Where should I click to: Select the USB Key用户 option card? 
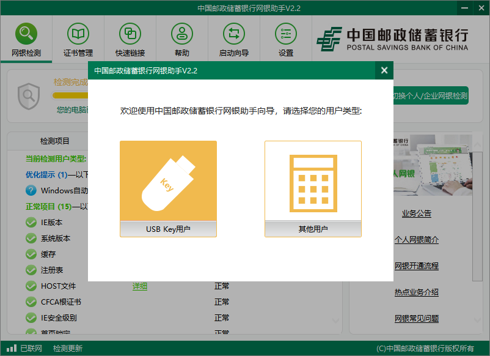[x=168, y=189]
